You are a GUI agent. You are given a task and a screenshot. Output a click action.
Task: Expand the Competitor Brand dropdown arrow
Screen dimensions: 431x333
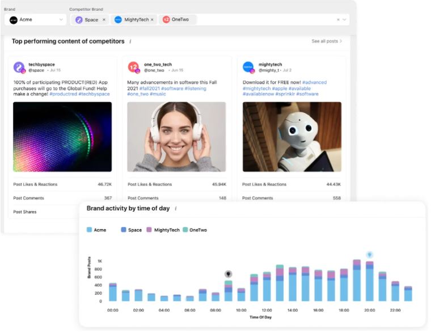click(344, 20)
